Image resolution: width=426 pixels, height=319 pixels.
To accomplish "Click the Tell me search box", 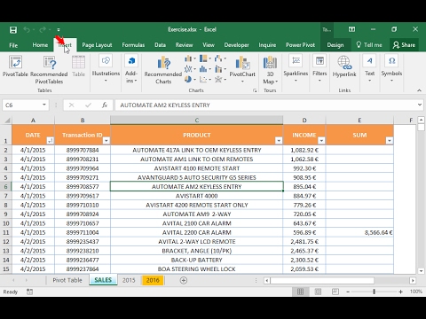I will (369, 45).
